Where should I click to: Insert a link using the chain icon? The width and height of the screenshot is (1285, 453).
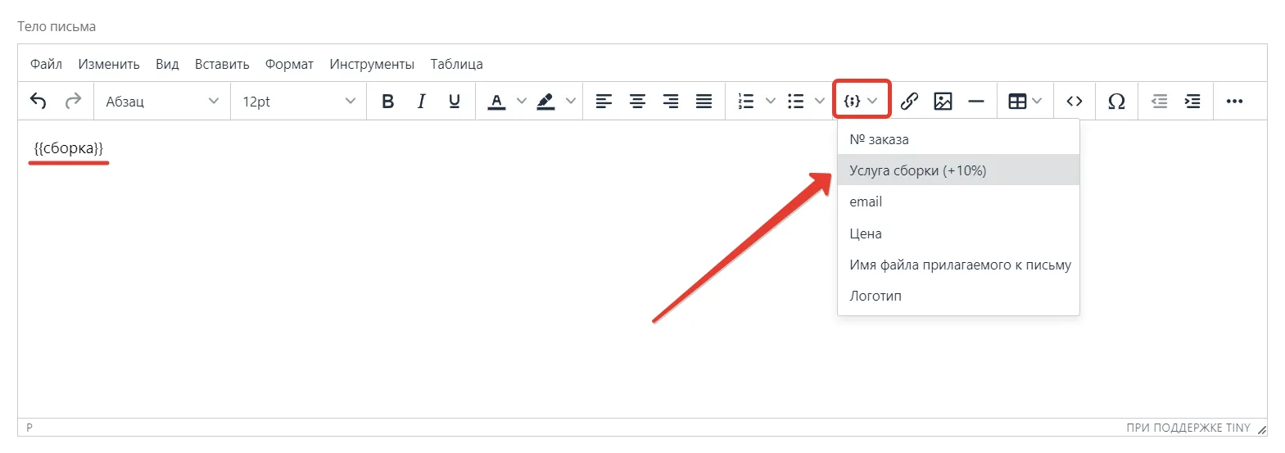tap(909, 101)
